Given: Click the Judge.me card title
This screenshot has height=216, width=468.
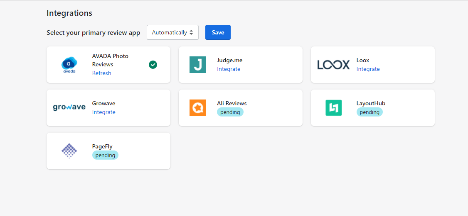Looking at the screenshot, I should coord(229,61).
